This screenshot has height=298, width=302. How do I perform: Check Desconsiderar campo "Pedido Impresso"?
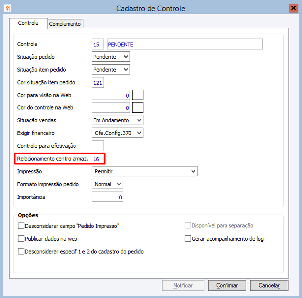coord(21,226)
